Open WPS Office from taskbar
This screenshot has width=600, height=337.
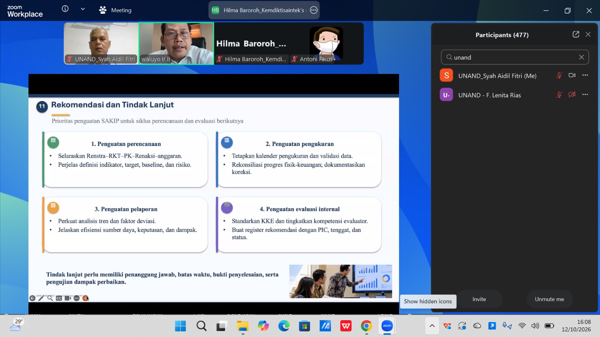[346, 326]
